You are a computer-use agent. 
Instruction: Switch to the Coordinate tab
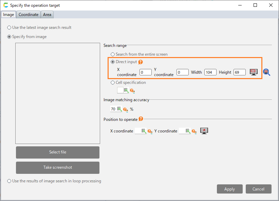pos(29,15)
